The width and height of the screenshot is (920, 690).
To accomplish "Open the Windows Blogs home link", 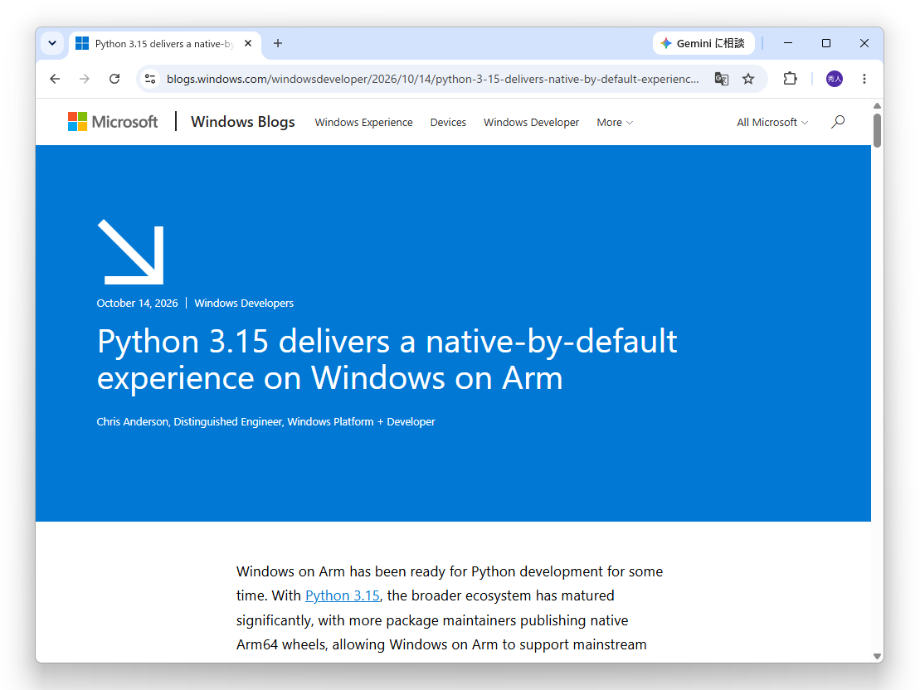I will [243, 122].
